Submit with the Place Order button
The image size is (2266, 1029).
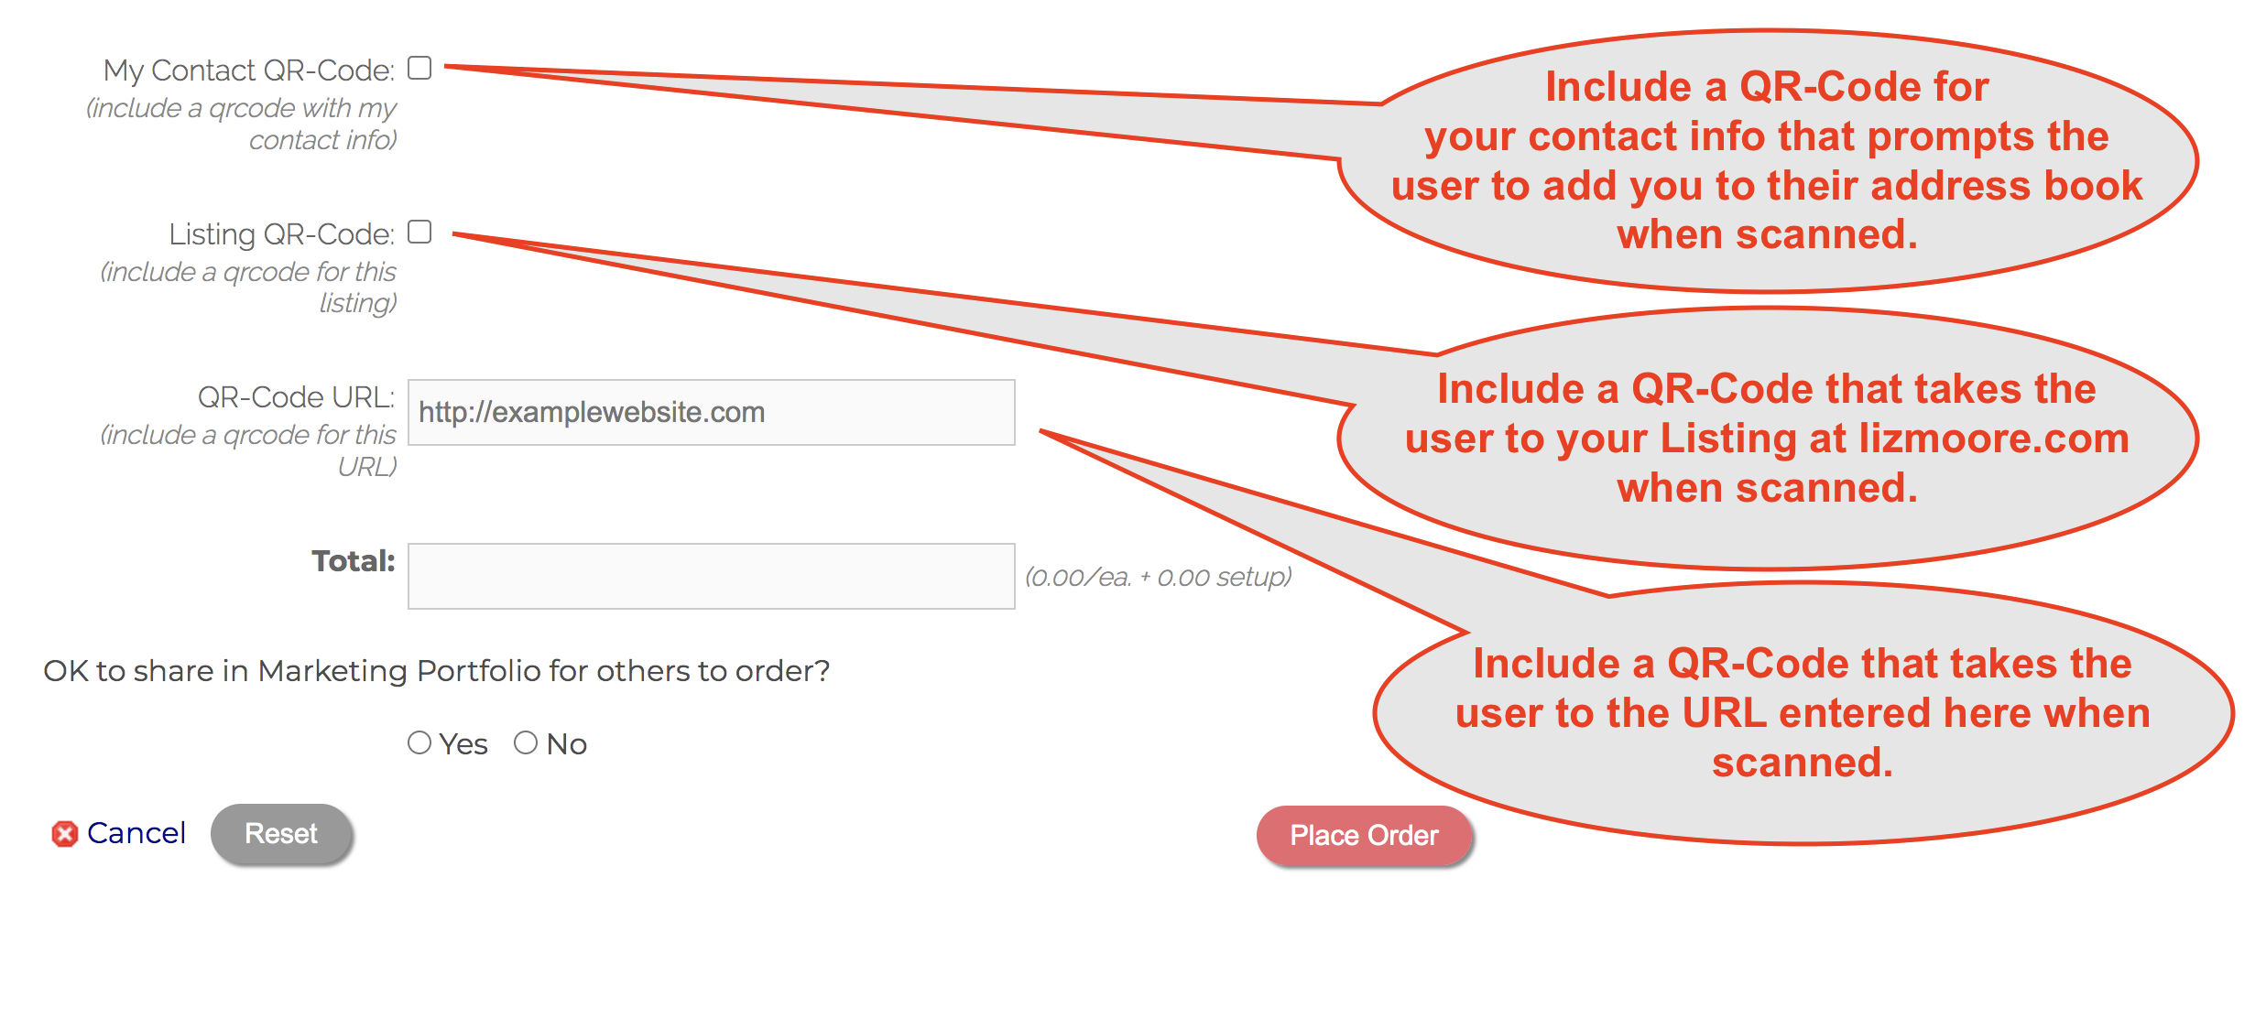(x=1364, y=835)
